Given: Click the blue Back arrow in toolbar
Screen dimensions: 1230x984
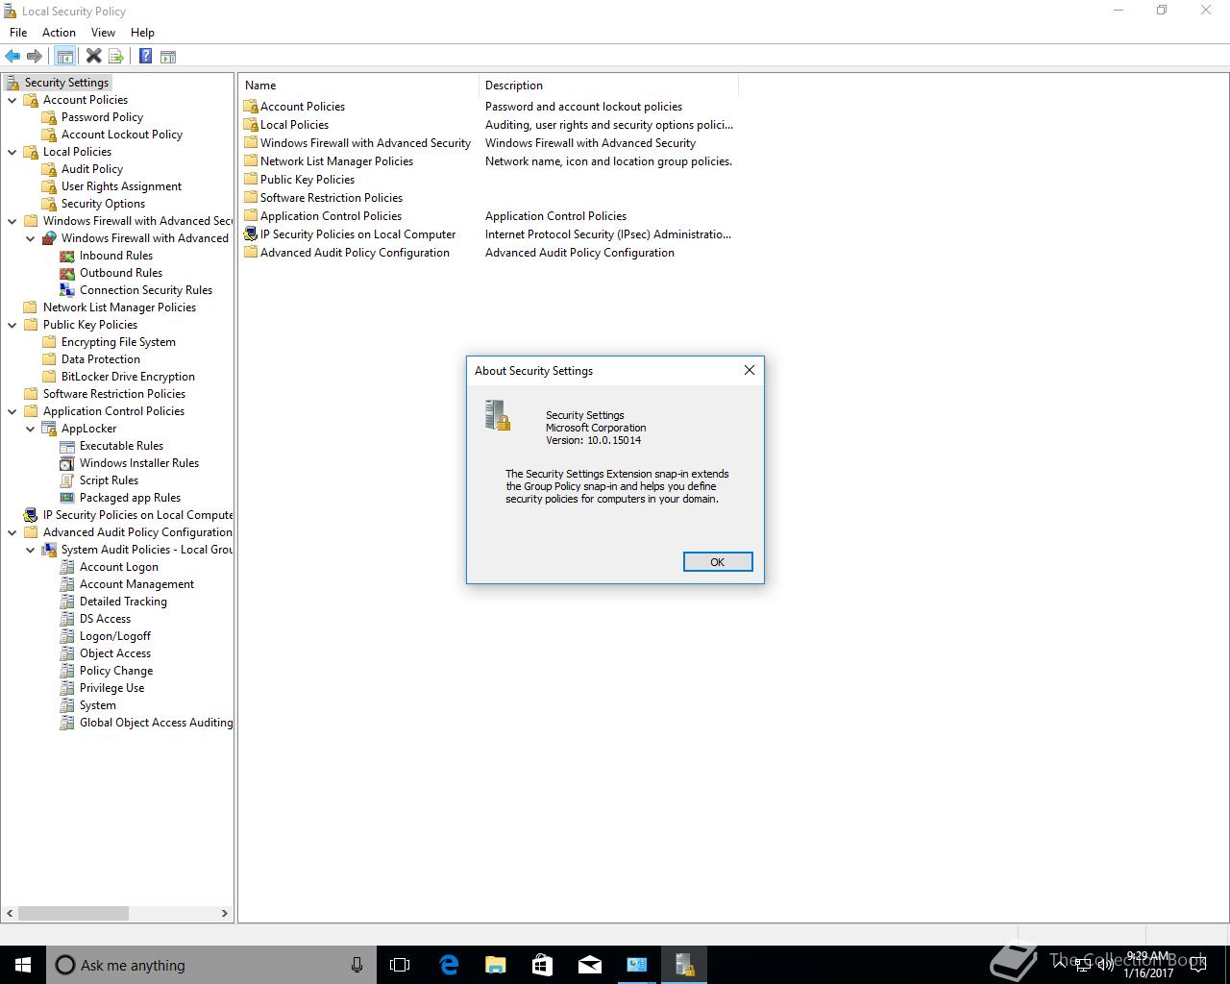Looking at the screenshot, I should (12, 57).
